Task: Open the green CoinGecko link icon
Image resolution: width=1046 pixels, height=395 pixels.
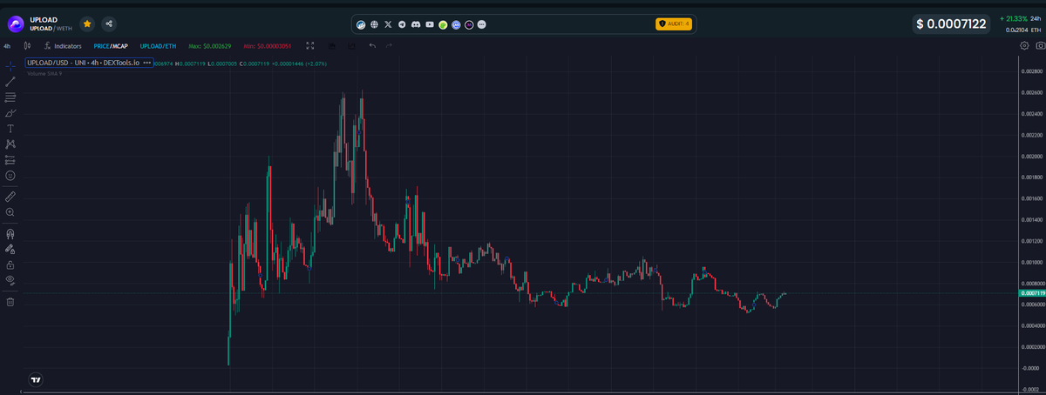Action: 443,24
